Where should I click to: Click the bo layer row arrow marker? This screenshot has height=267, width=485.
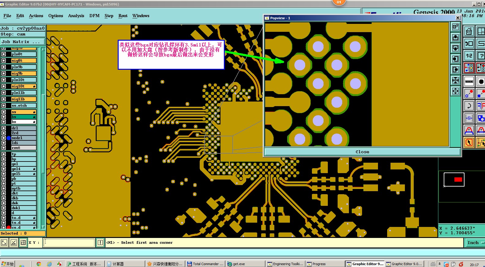tap(34, 122)
